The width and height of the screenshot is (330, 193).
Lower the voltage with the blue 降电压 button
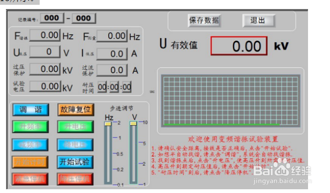[75, 145]
